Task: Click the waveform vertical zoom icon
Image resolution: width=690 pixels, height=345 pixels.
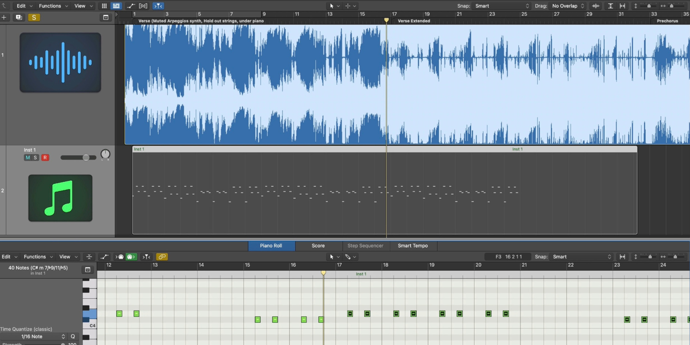Action: point(596,6)
